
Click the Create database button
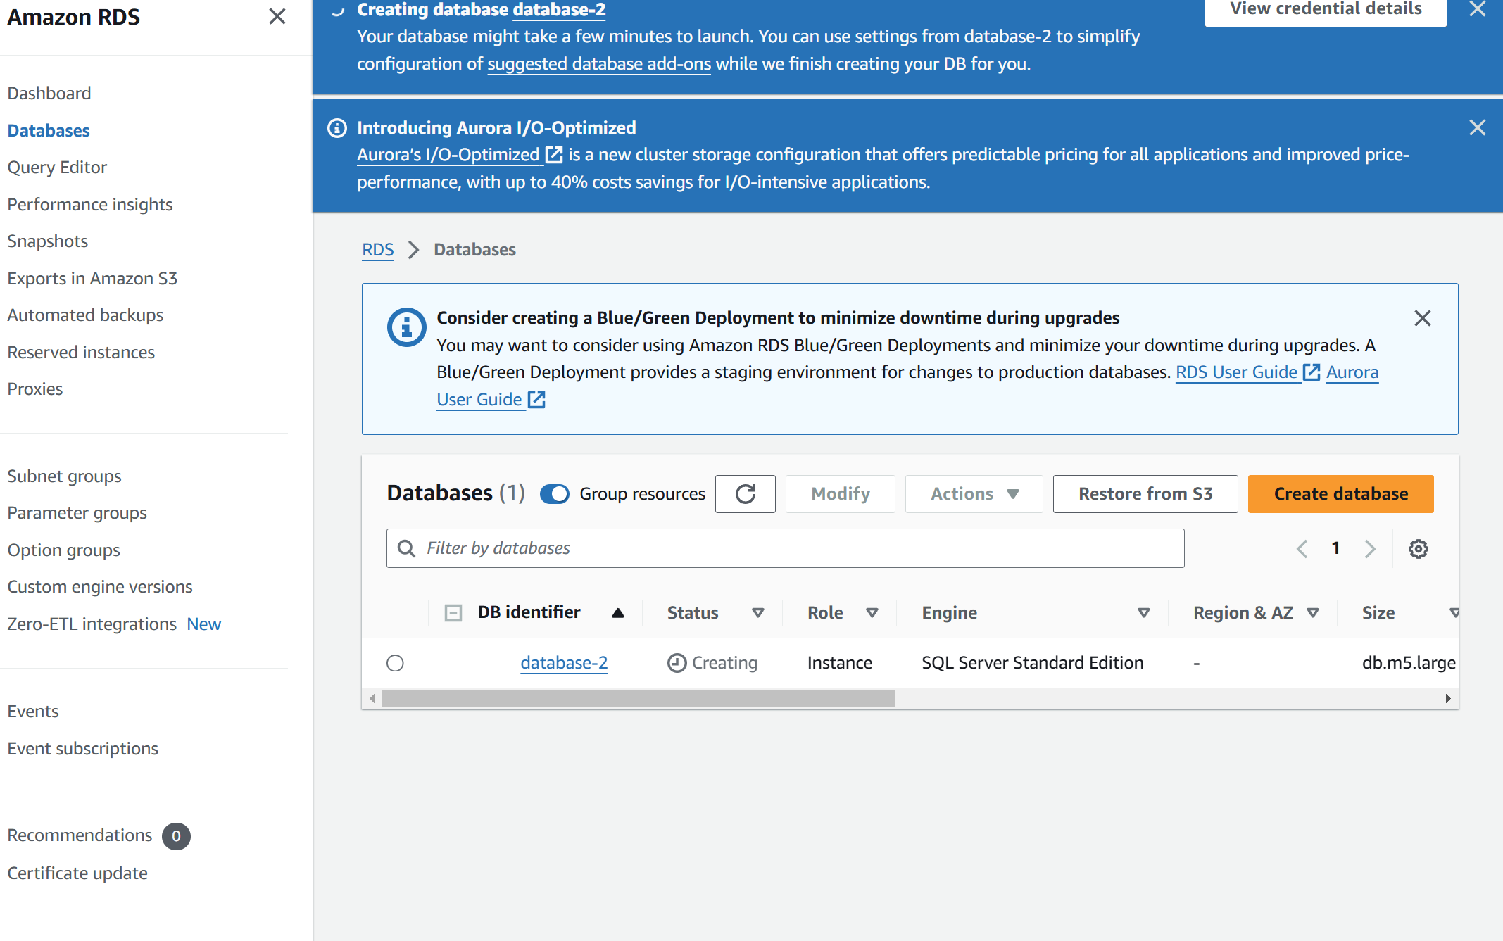[1340, 494]
